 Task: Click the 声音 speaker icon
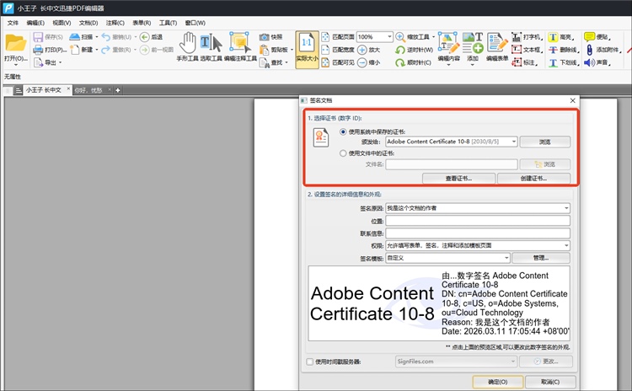click(589, 62)
